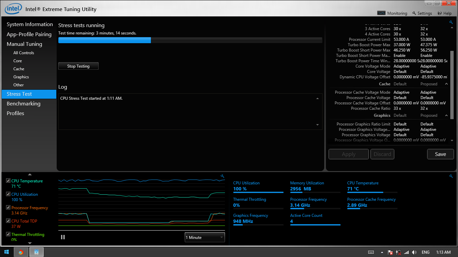Select Stress Test in sidebar

point(29,94)
